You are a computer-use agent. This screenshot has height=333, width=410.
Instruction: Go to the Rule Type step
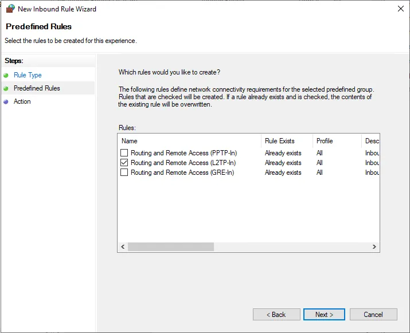pos(28,75)
